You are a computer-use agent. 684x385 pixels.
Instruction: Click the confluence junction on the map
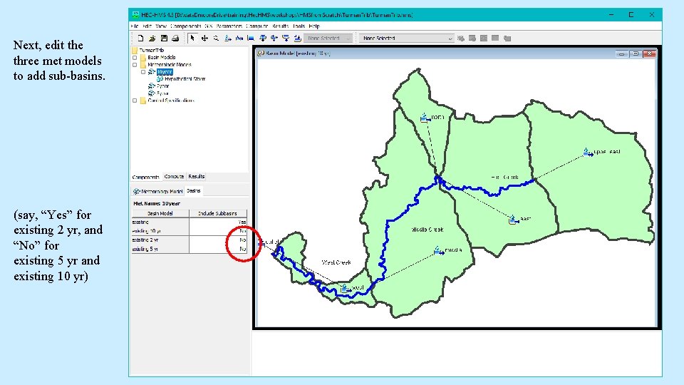tap(438, 179)
